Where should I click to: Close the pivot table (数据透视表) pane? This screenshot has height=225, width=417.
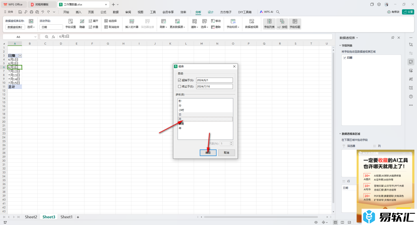coord(399,38)
